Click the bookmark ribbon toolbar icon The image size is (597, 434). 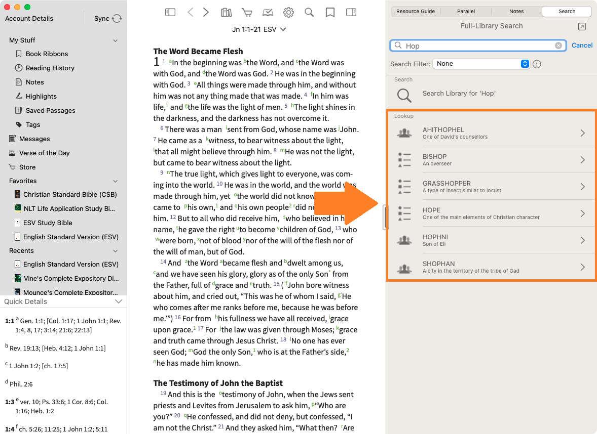click(330, 12)
